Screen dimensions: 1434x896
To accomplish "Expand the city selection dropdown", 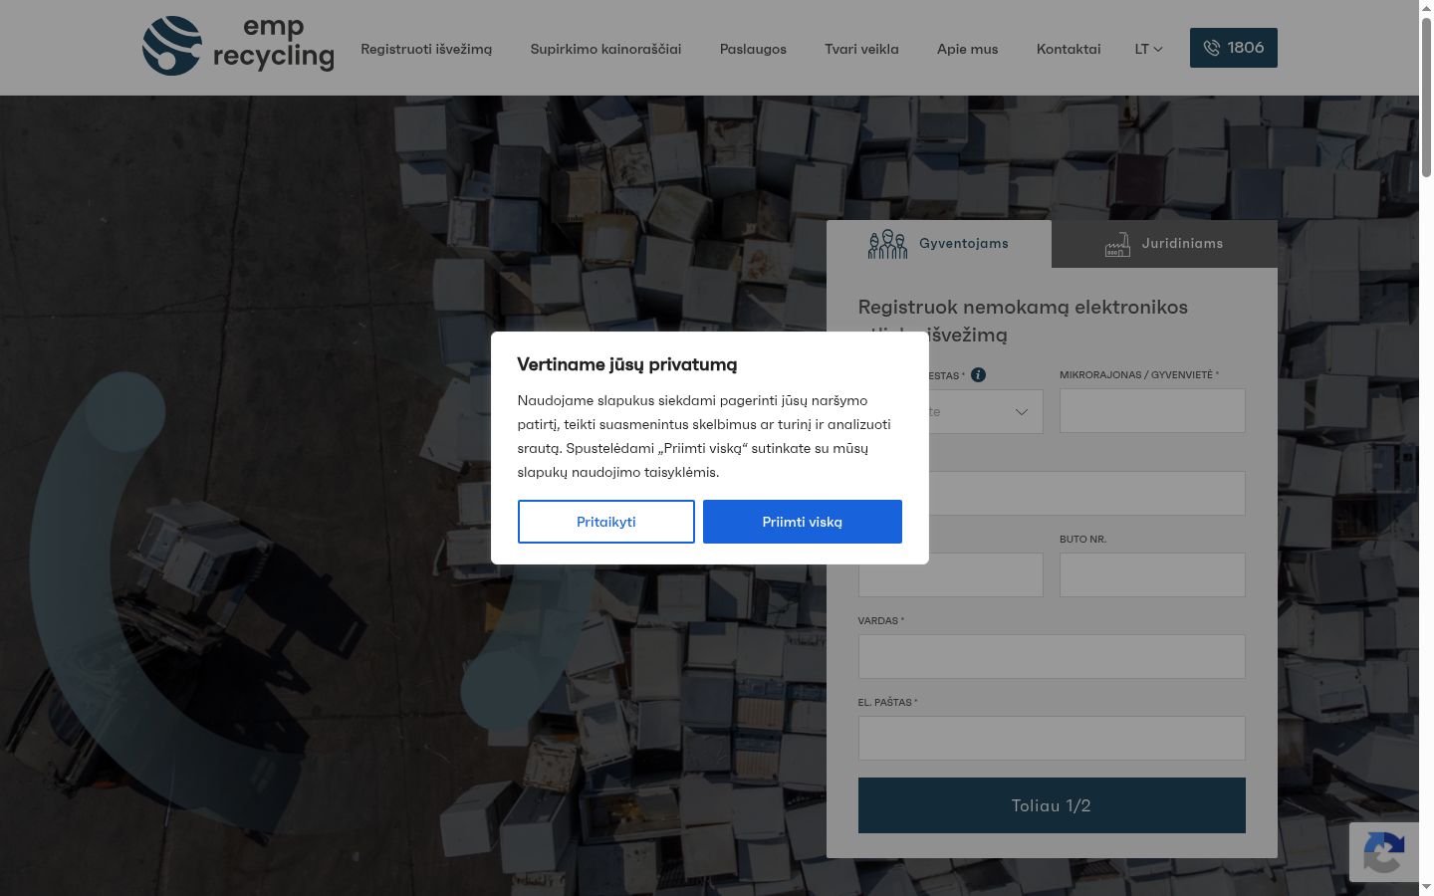I will [x=951, y=411].
